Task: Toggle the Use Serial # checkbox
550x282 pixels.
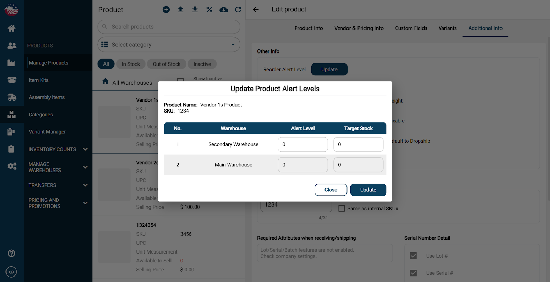Action: pyautogui.click(x=414, y=273)
